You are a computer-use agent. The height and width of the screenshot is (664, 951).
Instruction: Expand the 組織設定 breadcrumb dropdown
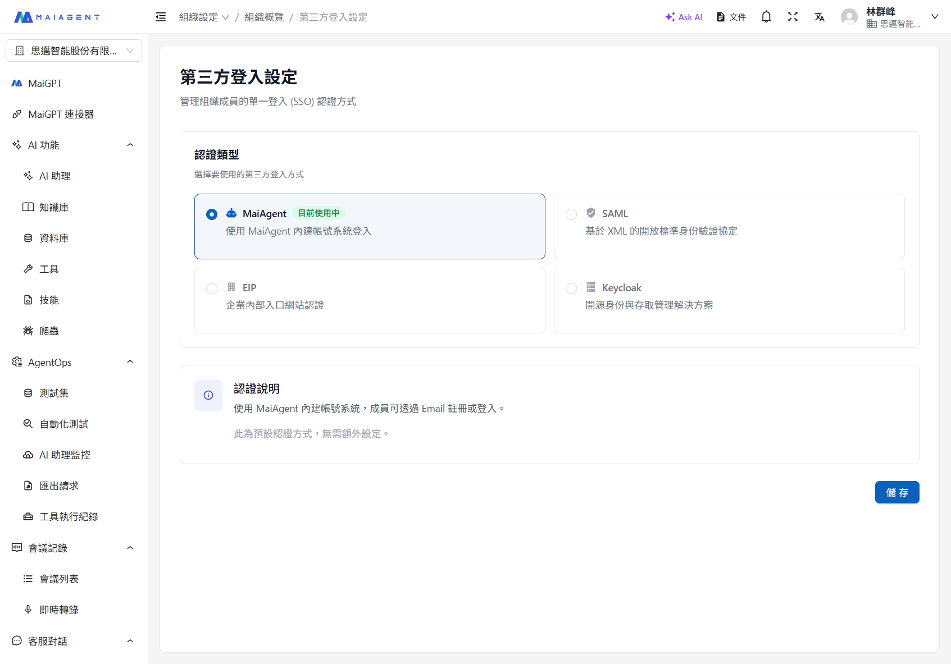226,17
